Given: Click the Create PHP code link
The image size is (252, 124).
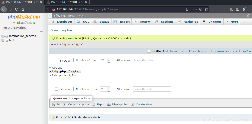Looking at the screenshot, I should (226, 51).
